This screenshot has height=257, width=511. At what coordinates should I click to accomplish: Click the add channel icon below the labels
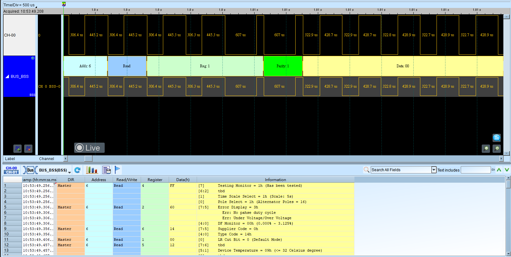(x=17, y=148)
